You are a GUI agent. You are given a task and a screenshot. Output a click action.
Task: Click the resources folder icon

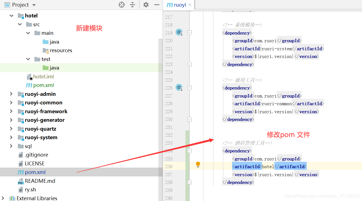point(46,51)
